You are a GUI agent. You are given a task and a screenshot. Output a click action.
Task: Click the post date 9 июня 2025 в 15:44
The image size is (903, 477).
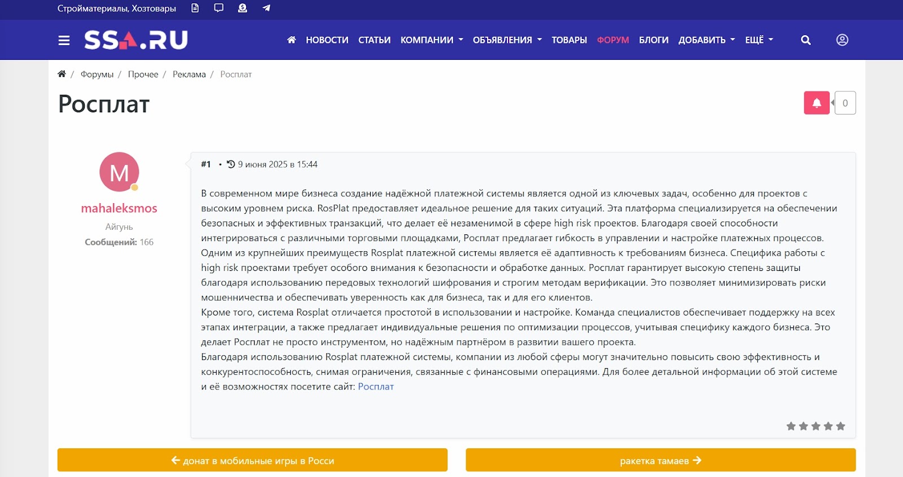278,164
